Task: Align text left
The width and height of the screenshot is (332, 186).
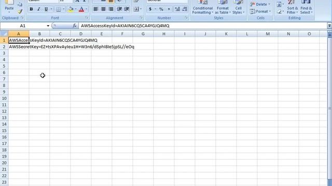Action: (x=95, y=9)
